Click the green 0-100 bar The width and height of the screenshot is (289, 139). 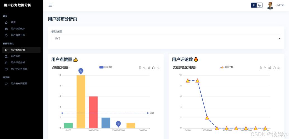[x=68, y=125]
